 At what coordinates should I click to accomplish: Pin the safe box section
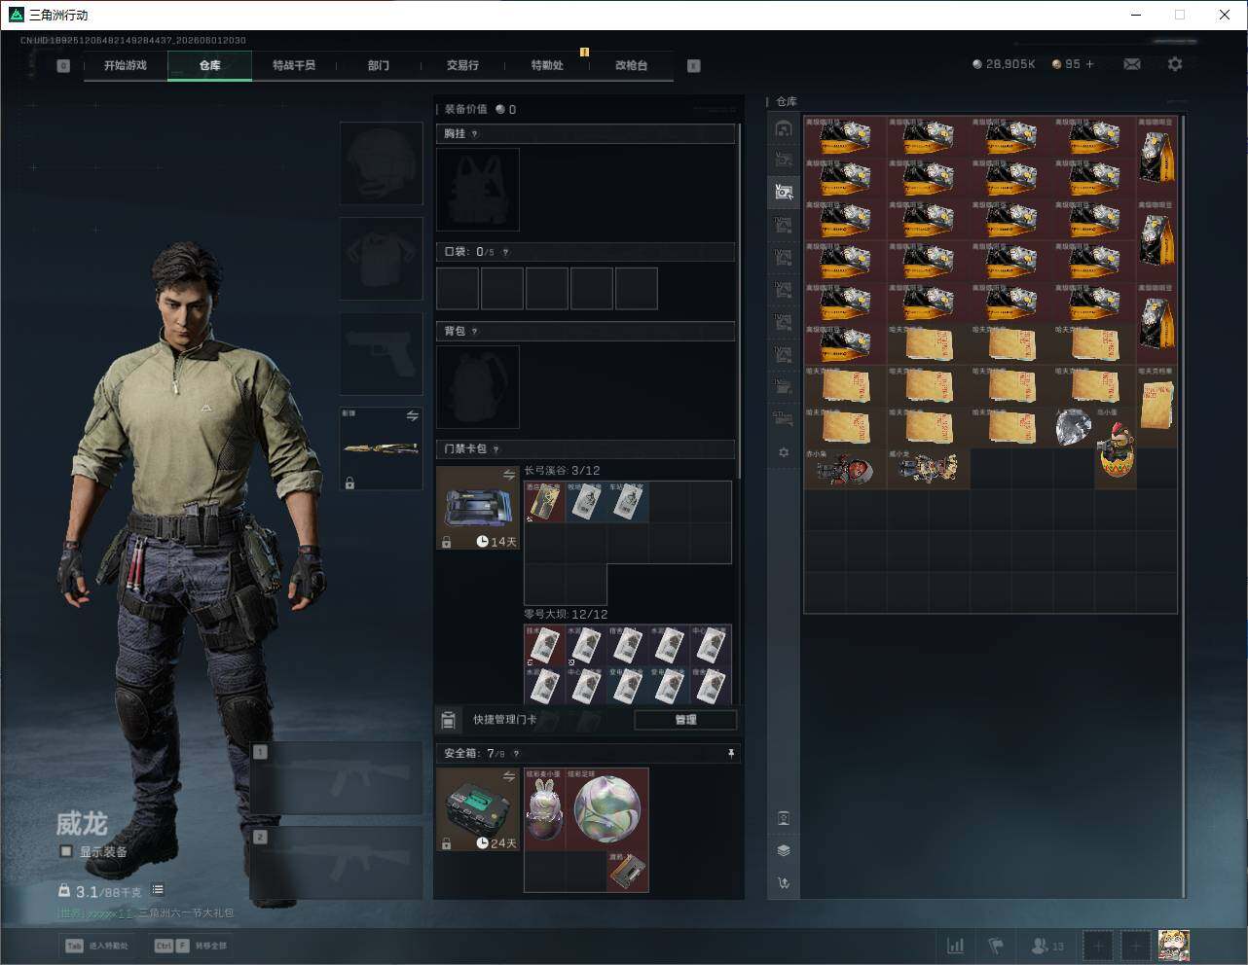coord(731,753)
